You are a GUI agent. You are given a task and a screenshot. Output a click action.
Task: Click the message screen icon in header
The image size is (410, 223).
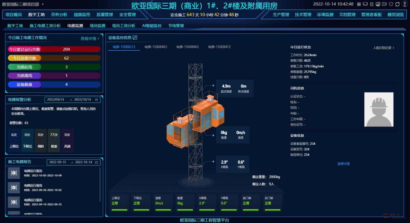(365, 4)
